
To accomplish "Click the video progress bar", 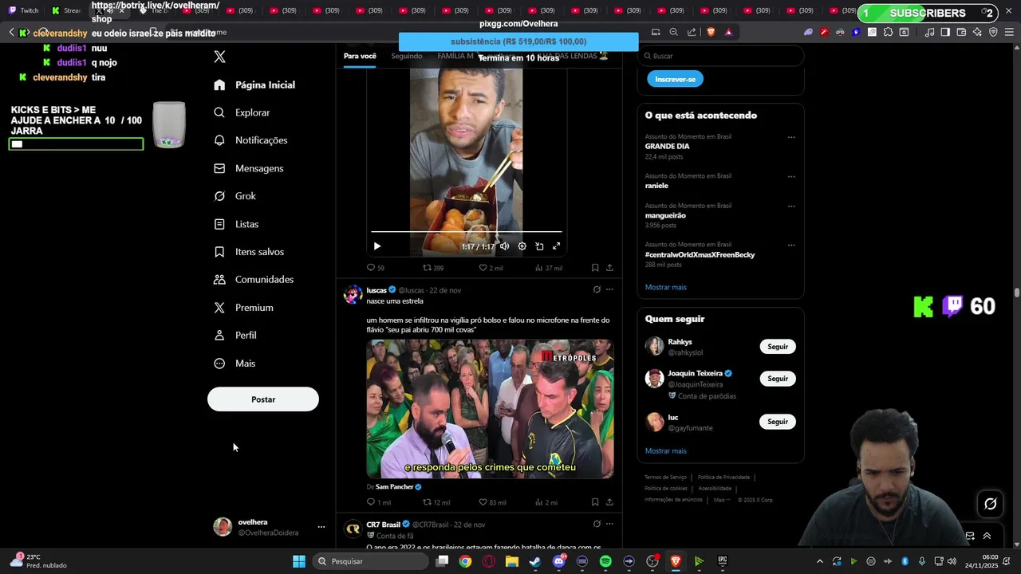I will pos(467,233).
